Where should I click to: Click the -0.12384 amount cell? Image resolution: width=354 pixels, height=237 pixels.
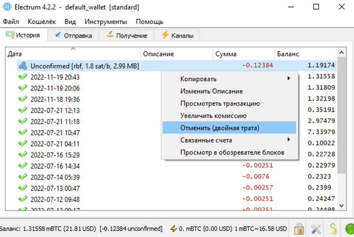pos(258,65)
